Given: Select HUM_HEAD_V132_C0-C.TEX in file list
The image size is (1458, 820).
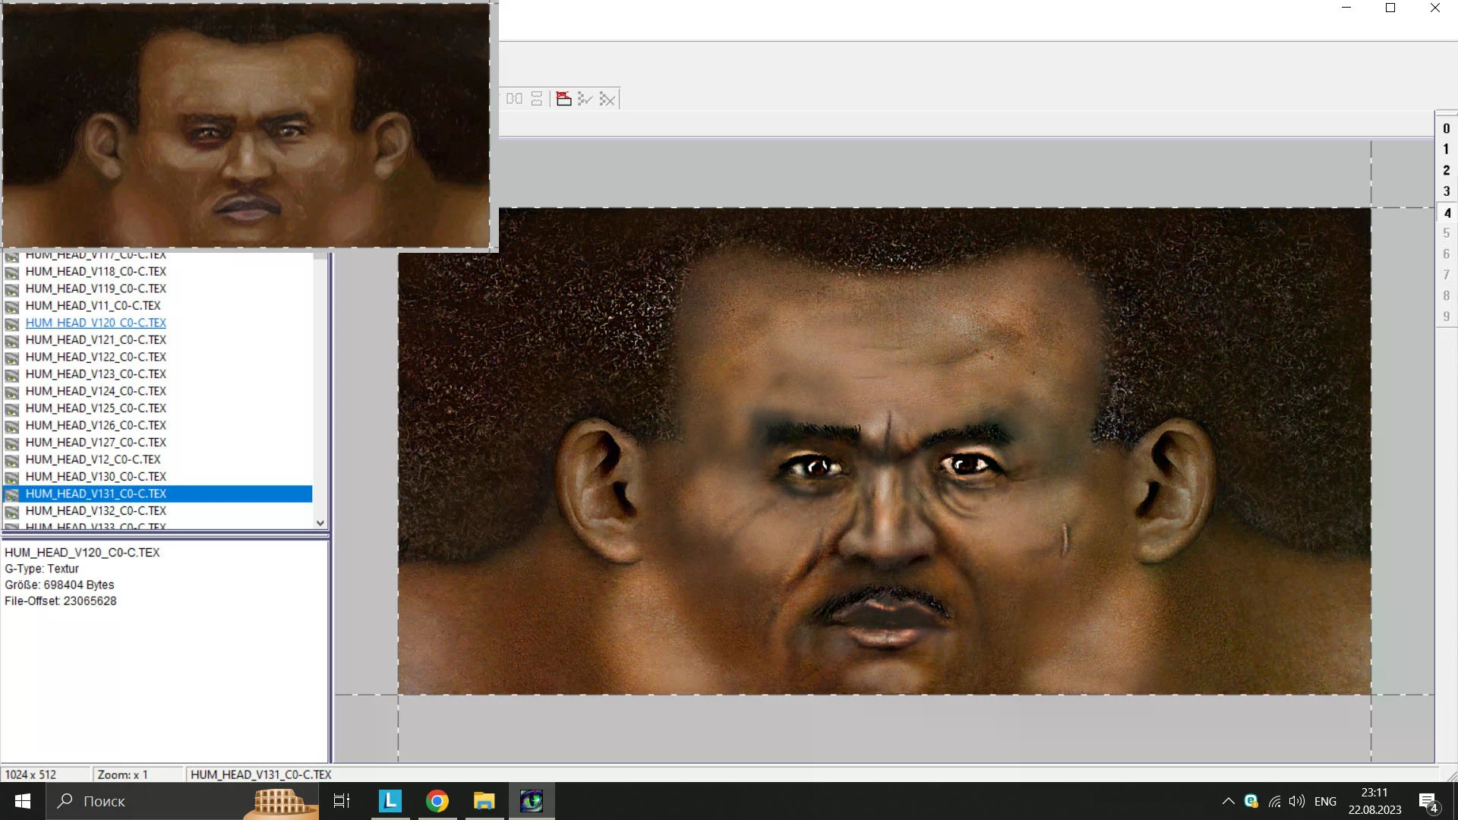Looking at the screenshot, I should click(x=96, y=511).
